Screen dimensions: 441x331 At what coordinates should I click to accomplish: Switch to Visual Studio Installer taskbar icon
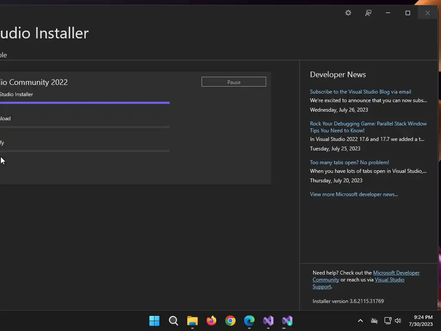pyautogui.click(x=287, y=321)
